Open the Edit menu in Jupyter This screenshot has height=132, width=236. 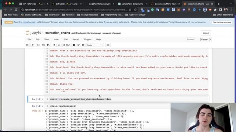(38, 40)
